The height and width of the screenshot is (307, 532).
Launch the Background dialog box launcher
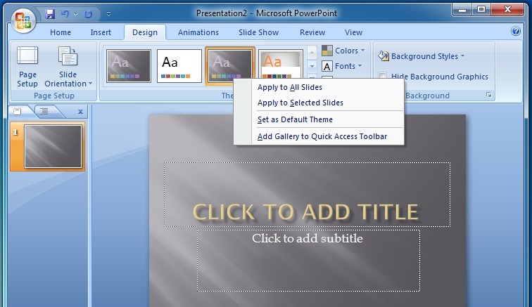(x=489, y=96)
